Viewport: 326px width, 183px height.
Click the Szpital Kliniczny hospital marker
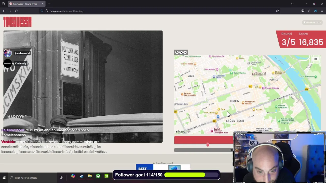(212, 131)
